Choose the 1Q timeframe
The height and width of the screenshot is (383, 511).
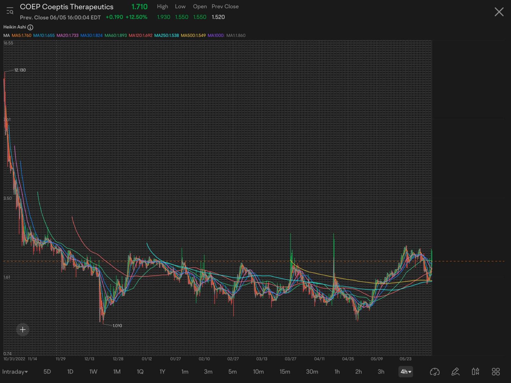point(140,372)
